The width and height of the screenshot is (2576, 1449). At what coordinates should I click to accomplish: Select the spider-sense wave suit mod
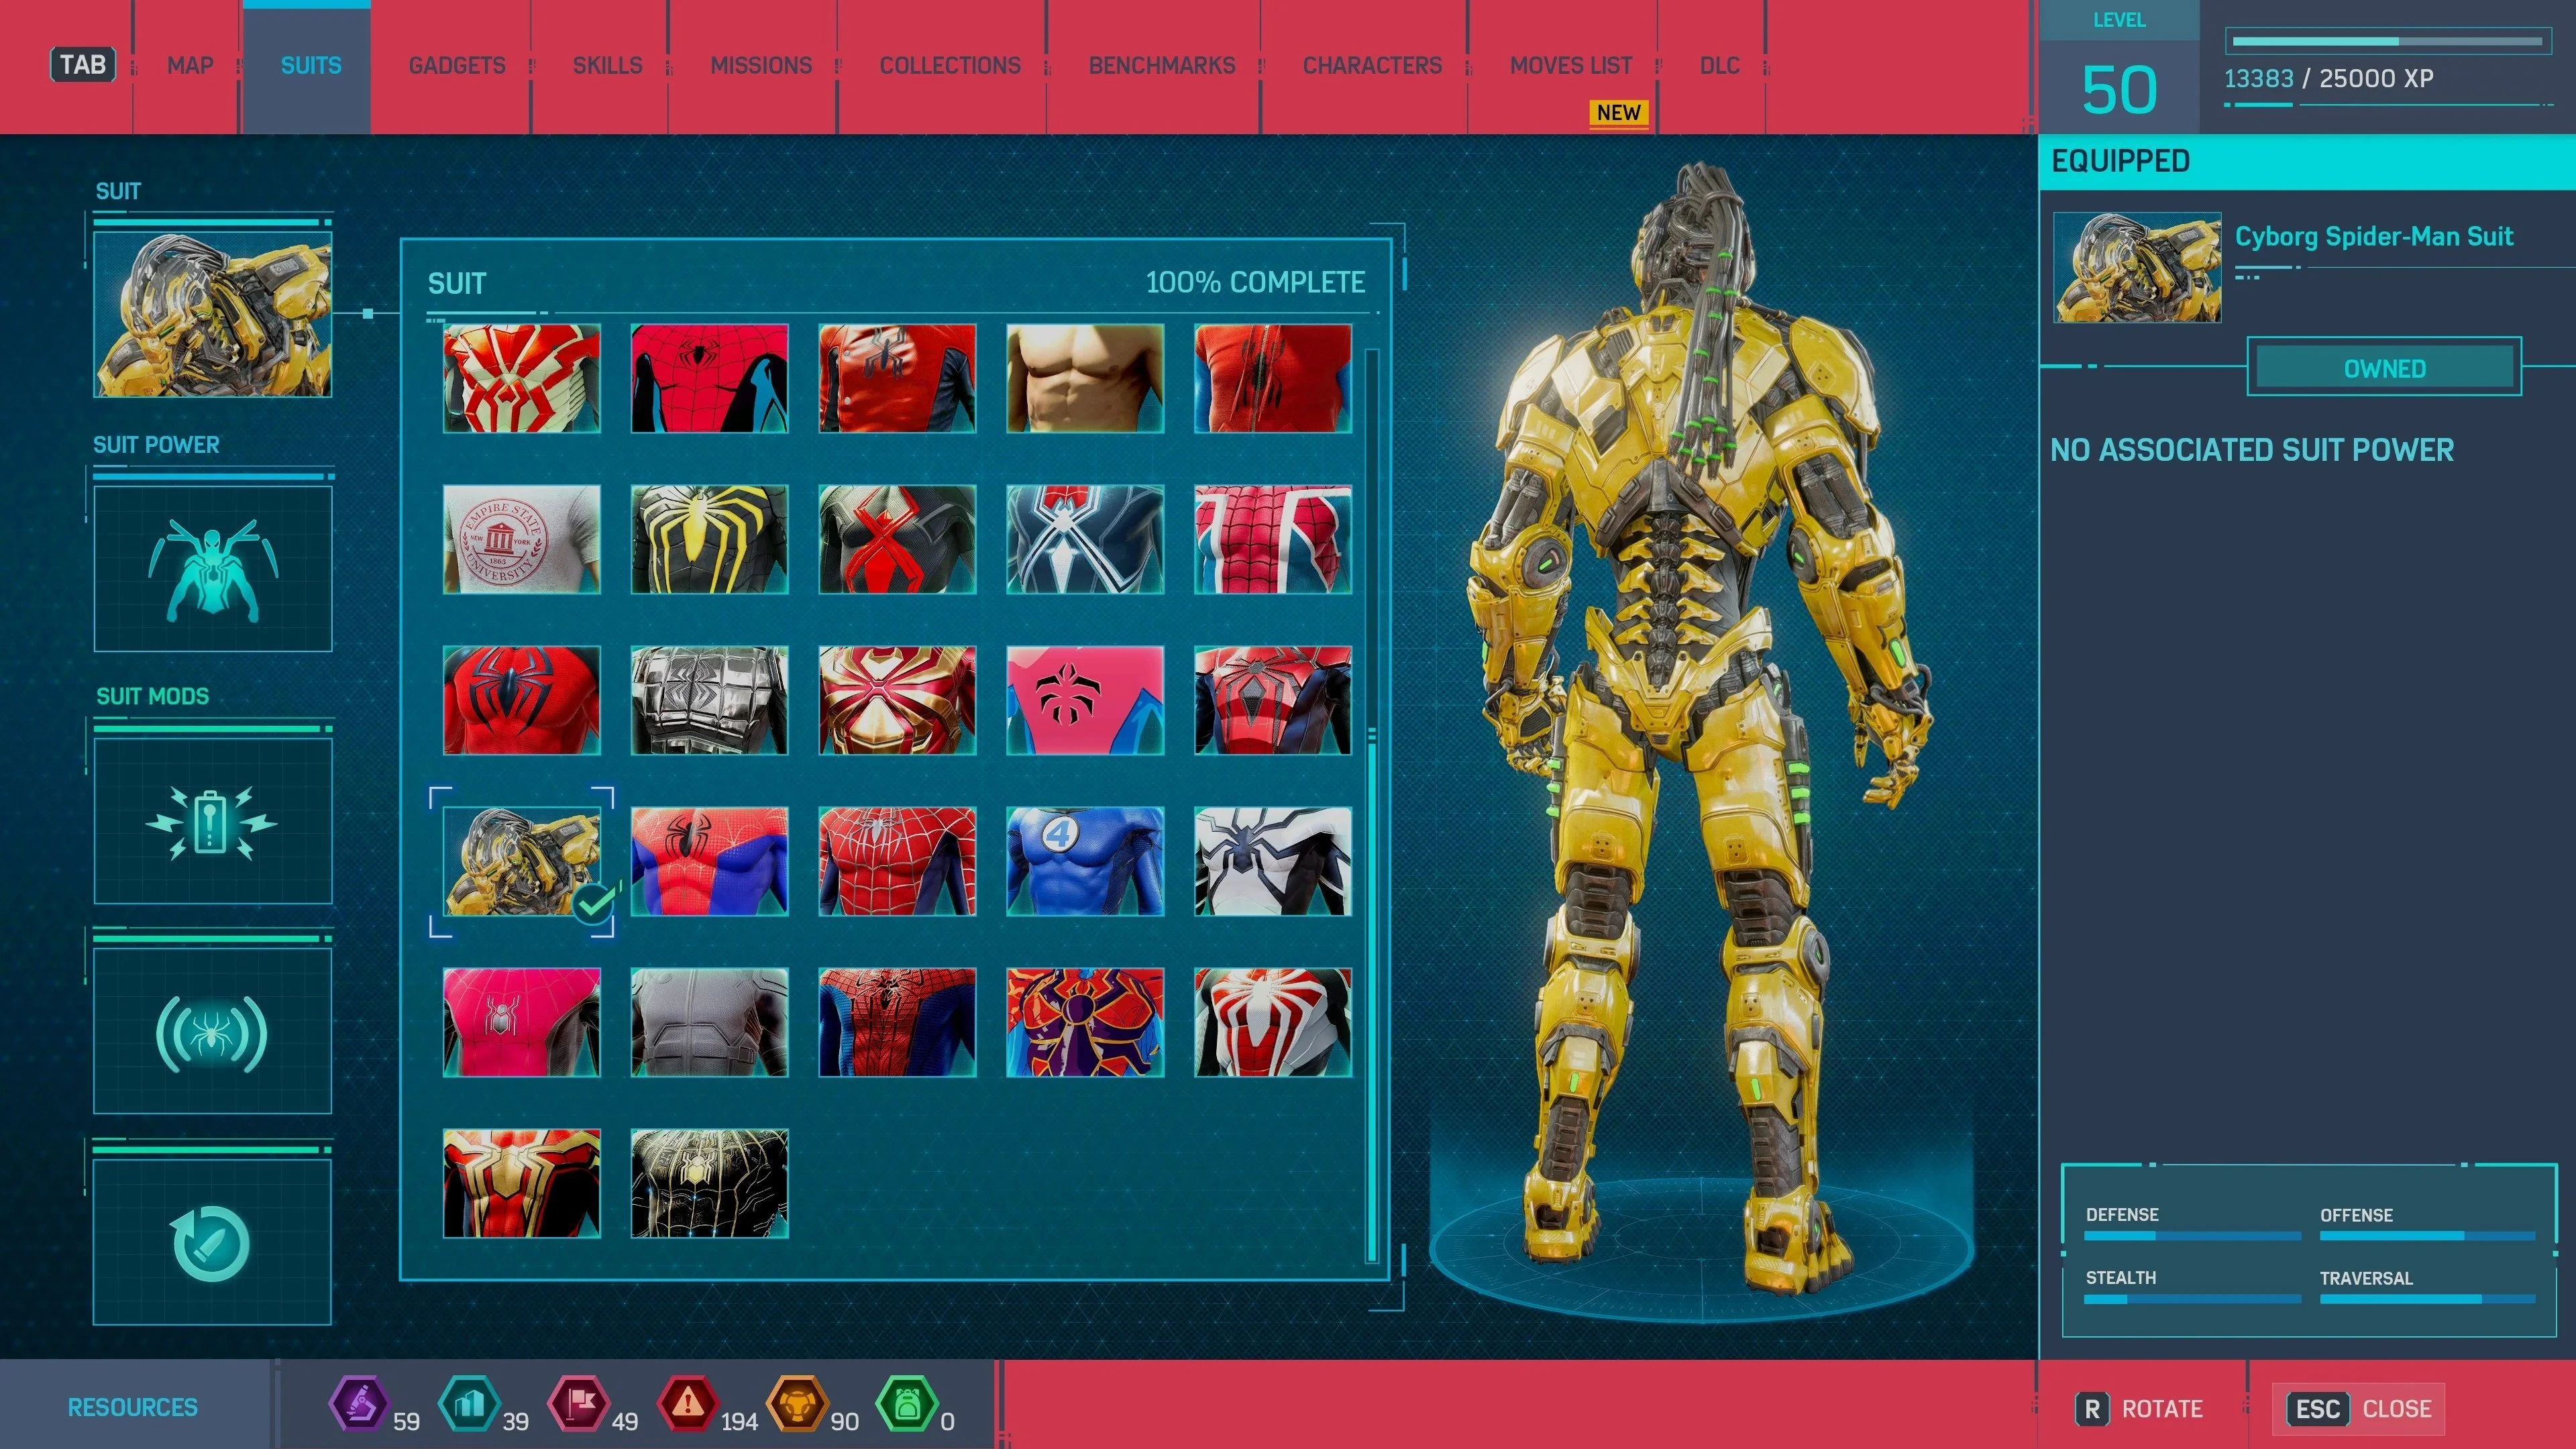pyautogui.click(x=212, y=1031)
